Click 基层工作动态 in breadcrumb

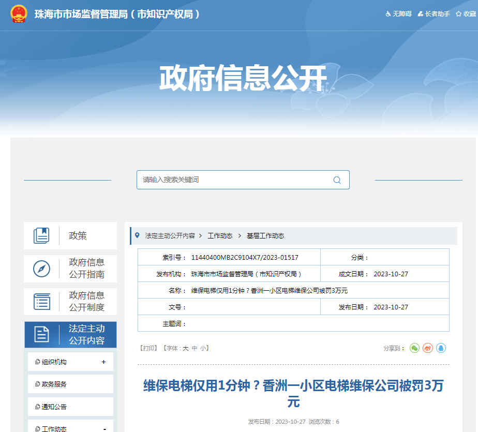point(265,236)
